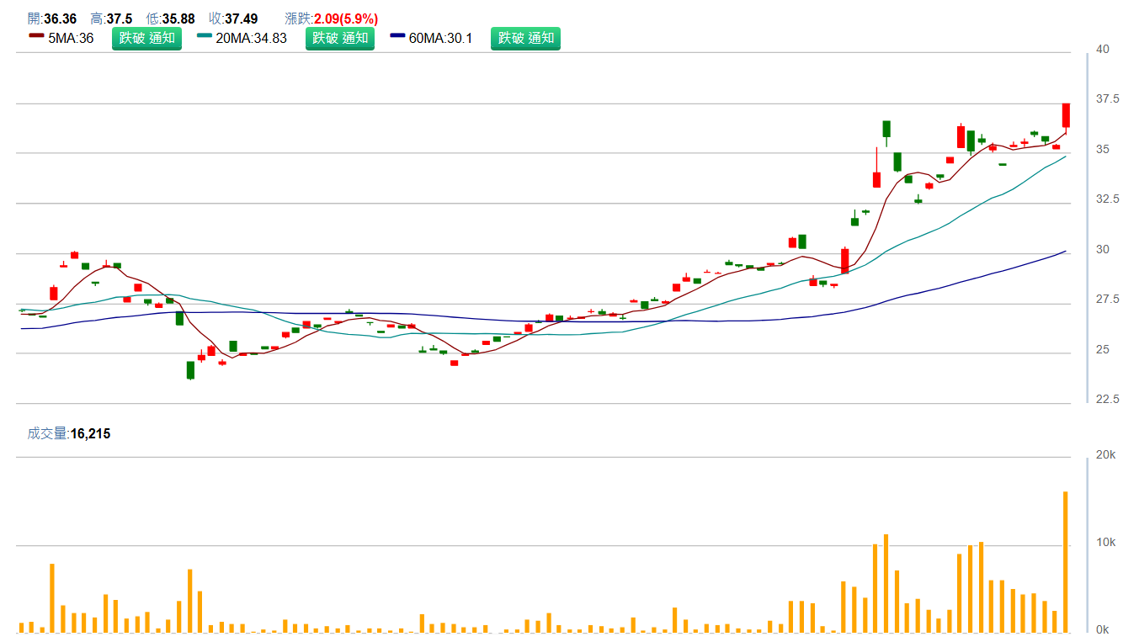Click the 10k volume axis label

click(1104, 543)
